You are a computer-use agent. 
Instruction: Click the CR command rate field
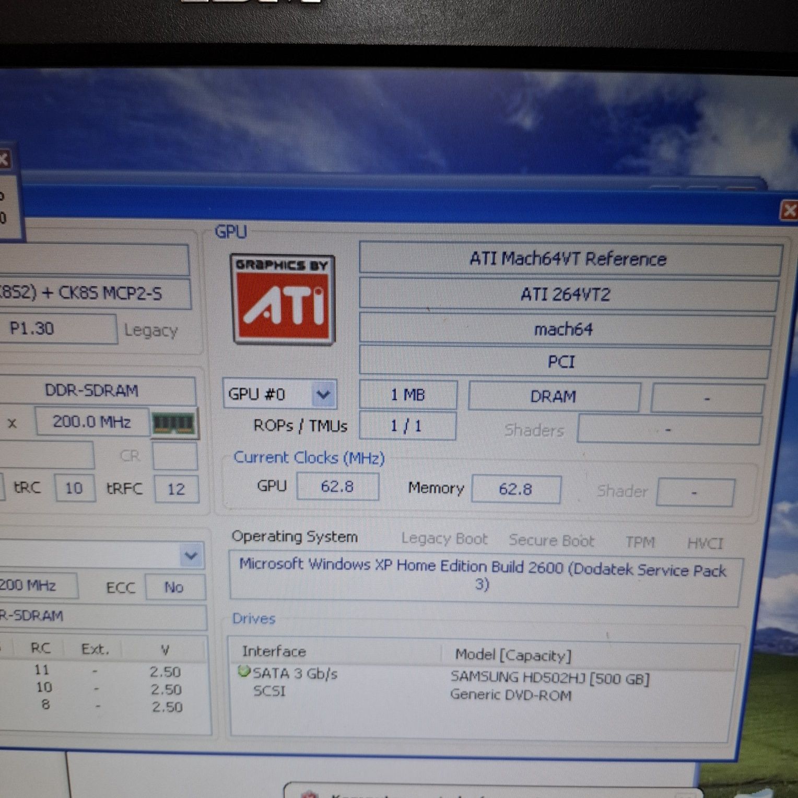[x=175, y=456]
